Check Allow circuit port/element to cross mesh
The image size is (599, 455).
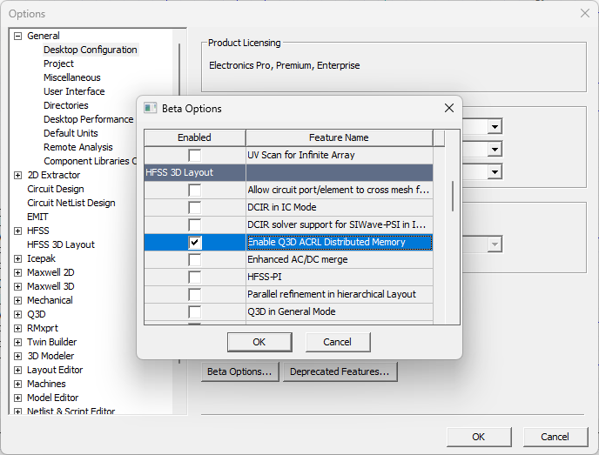pos(195,190)
